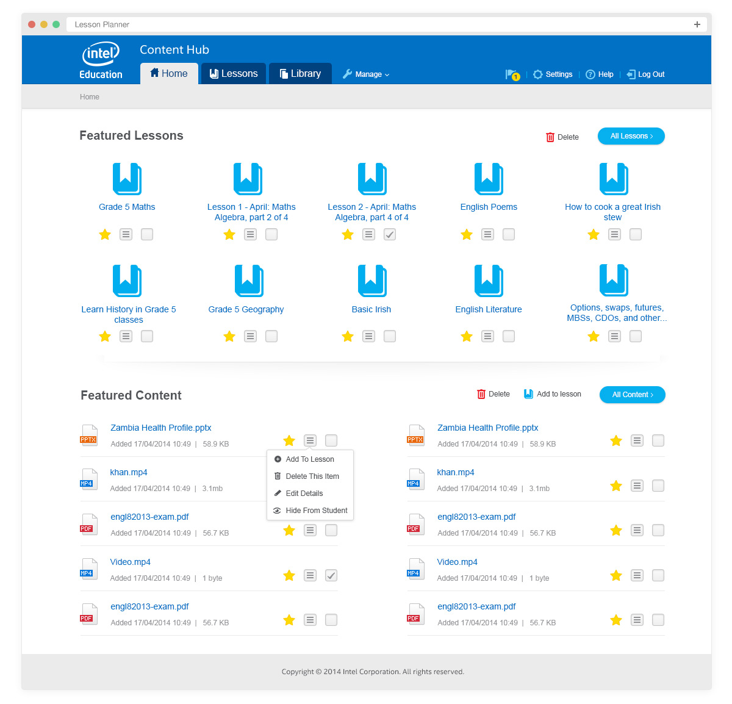Uncheck the selected Video.mp4 checkbox

331,575
